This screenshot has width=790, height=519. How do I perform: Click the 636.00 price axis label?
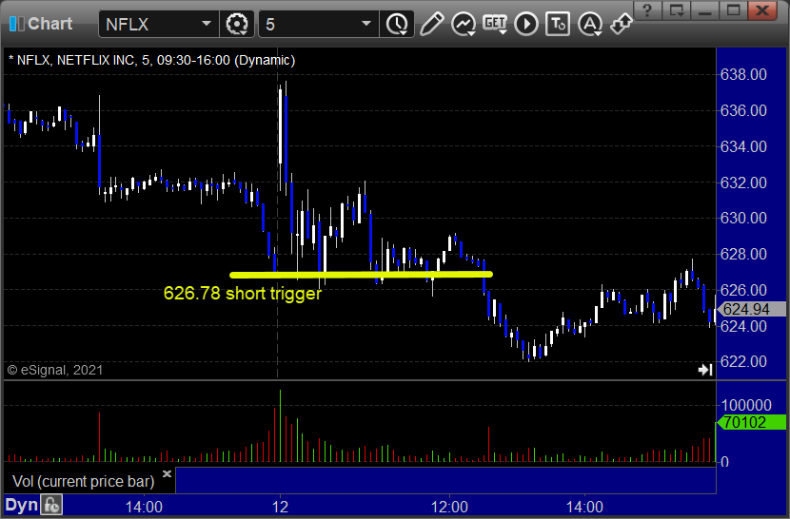[743, 110]
